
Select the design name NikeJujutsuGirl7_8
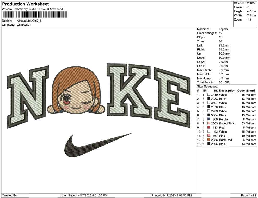point(29,21)
